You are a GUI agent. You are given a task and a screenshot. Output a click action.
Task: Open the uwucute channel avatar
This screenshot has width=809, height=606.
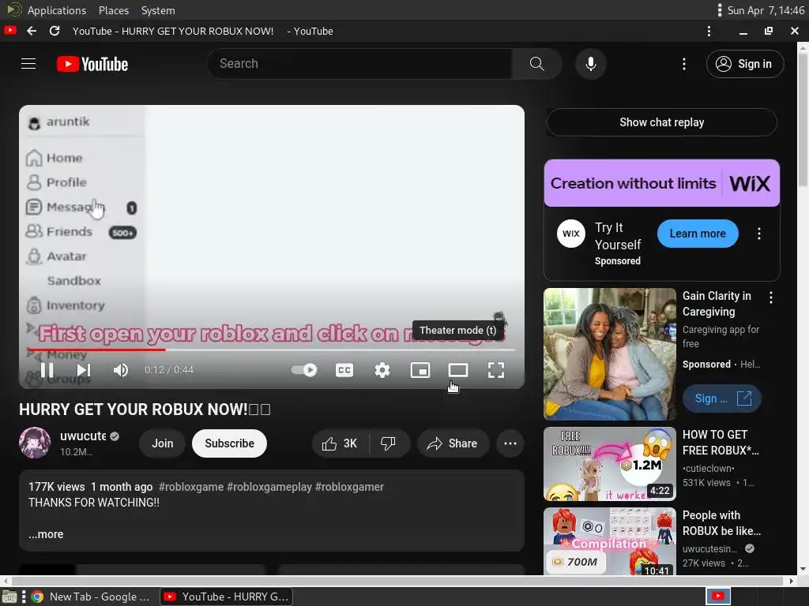(35, 443)
